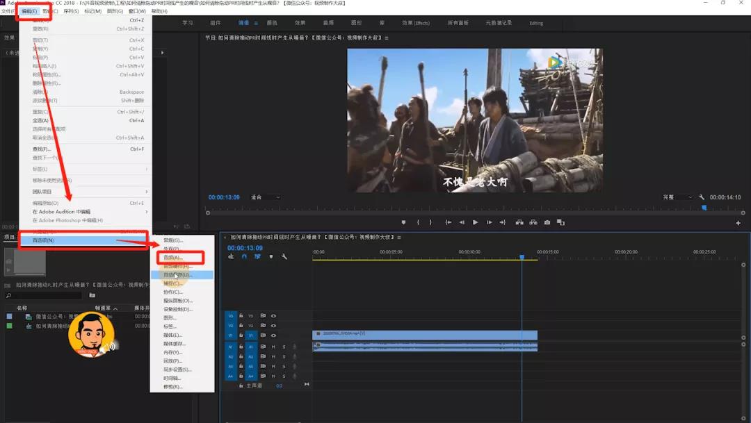This screenshot has height=423, width=751.
Task: Hide track V3 with the eye icon
Action: click(x=273, y=316)
